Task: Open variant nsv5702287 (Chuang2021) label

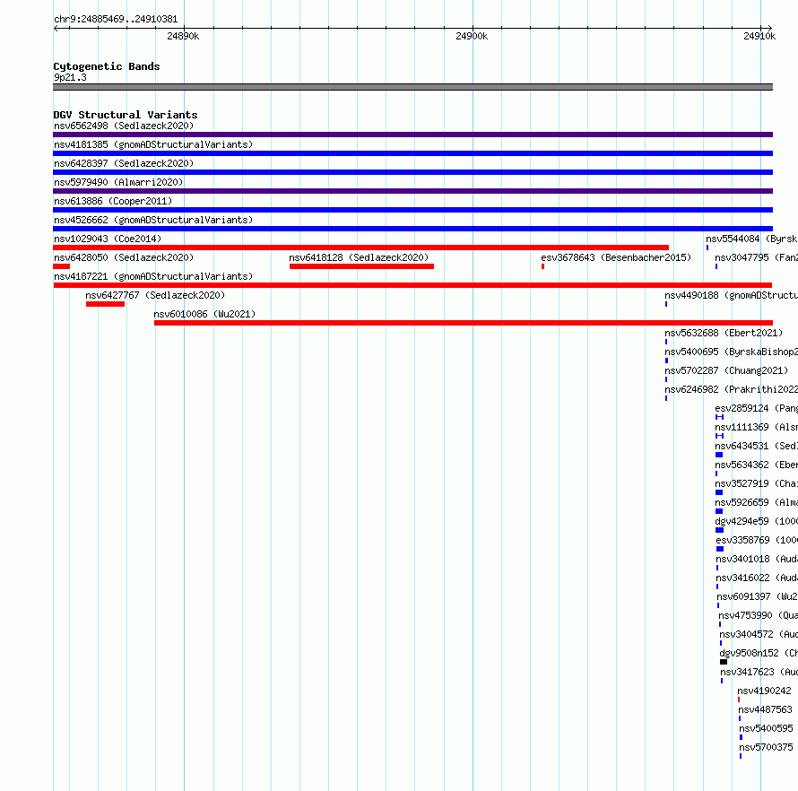Action: click(x=726, y=370)
